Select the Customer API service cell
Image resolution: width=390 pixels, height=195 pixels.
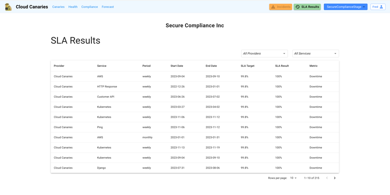pos(106,97)
